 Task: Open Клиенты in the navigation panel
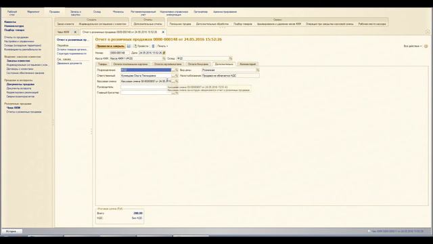point(10,22)
